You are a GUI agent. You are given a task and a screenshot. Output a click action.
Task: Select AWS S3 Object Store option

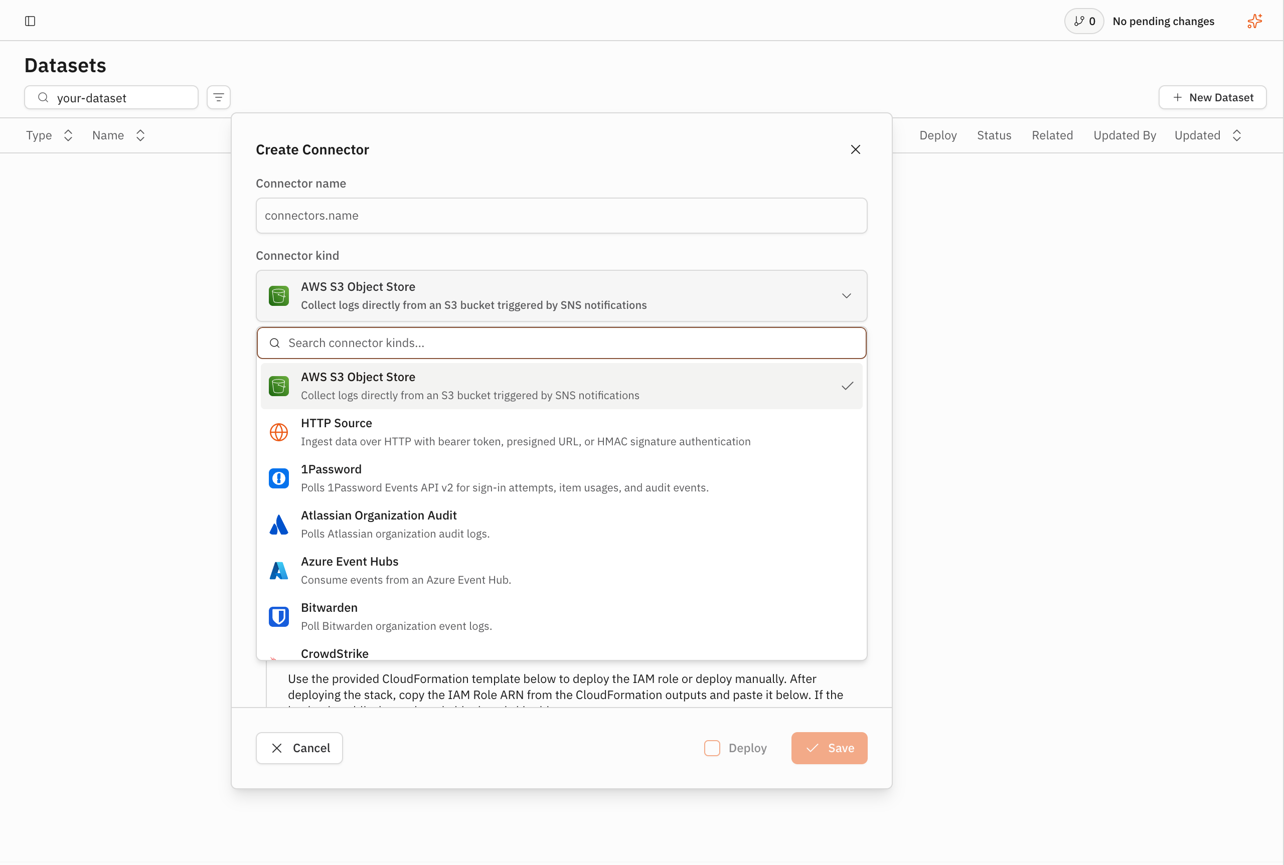[x=561, y=386]
